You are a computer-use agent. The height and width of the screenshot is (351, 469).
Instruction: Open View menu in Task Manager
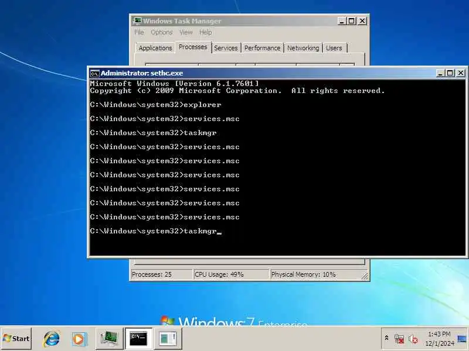pyautogui.click(x=186, y=32)
